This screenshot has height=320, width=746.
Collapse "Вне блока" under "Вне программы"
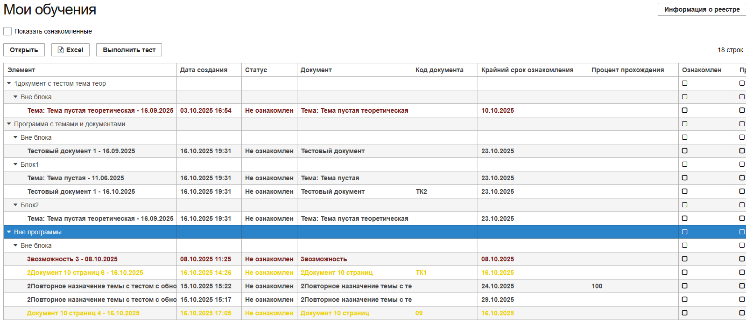click(x=15, y=245)
